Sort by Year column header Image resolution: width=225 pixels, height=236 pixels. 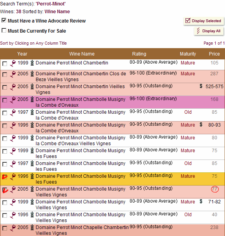[x=22, y=54]
